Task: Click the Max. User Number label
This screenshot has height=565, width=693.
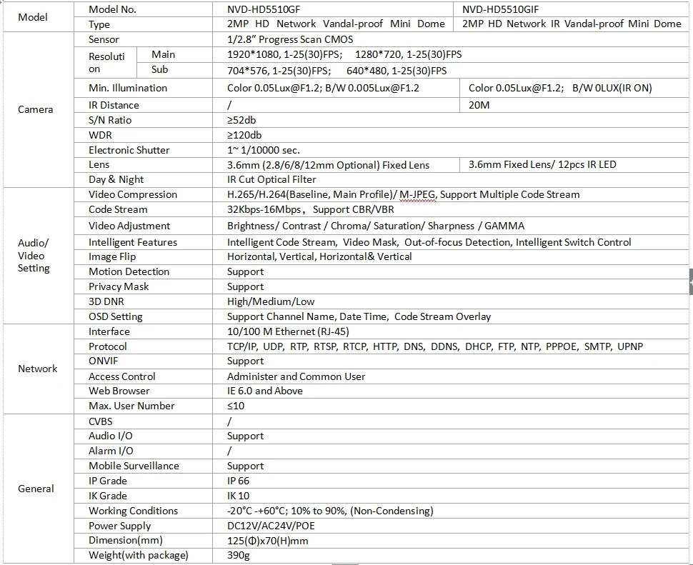Action: (131, 406)
